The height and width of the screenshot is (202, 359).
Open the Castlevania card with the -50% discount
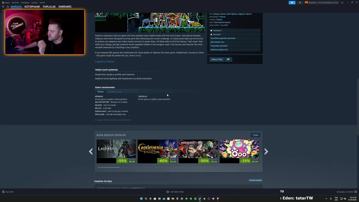click(x=198, y=151)
